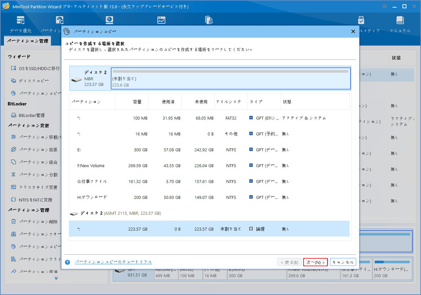
Task: Select the G:仕事ファイル partition row
Action: click(x=209, y=181)
